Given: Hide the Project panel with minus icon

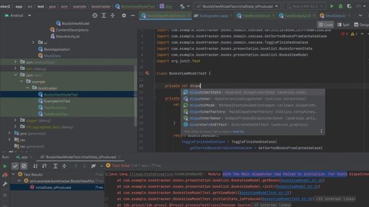Looking at the screenshot, I should (133, 16).
